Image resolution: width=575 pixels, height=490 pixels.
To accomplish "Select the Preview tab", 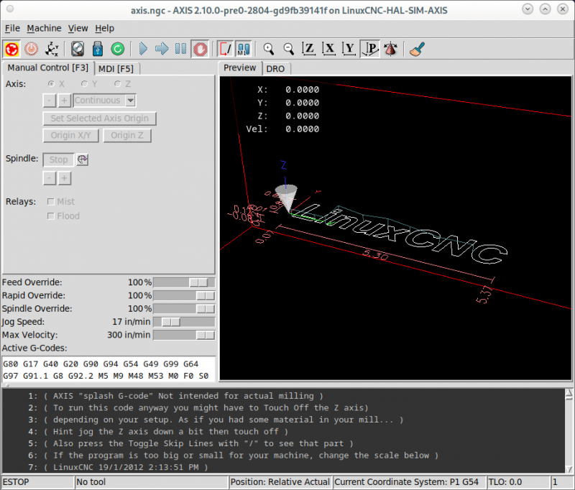I will (239, 68).
